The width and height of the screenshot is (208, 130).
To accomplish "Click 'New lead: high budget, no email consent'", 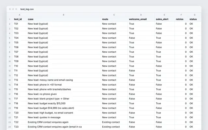I will click(x=50, y=113).
